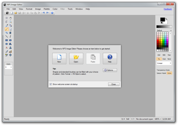This screenshot has width=178, height=125.
Task: Open the Image menu
Action: click(x=38, y=9)
